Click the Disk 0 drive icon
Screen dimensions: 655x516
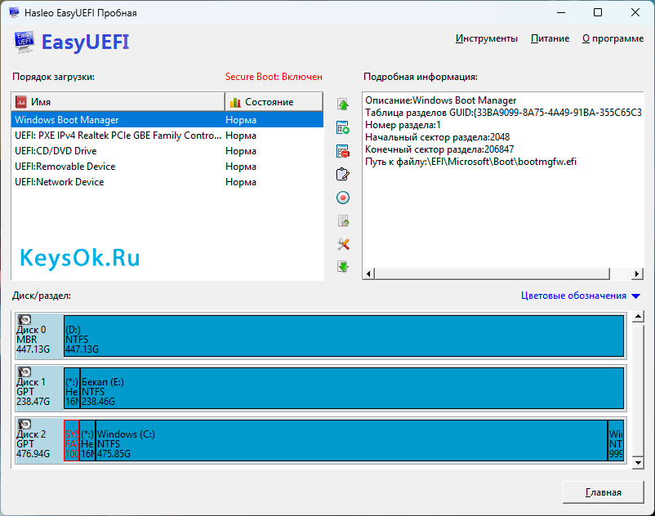(x=25, y=319)
